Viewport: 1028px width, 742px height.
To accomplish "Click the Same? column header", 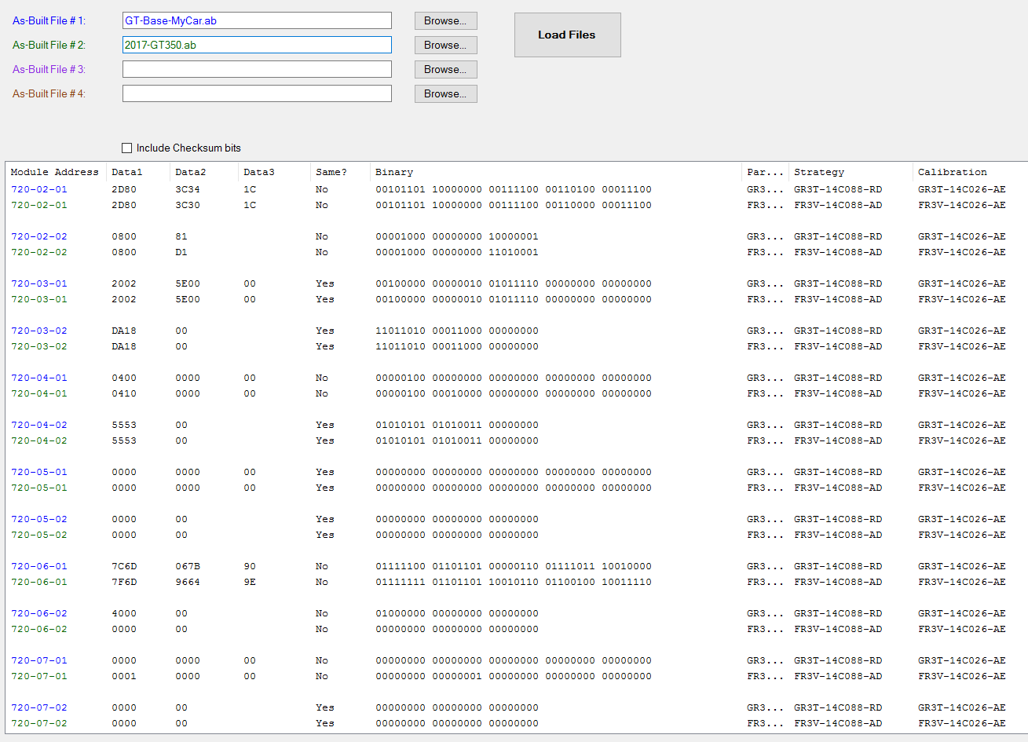I will click(x=340, y=172).
